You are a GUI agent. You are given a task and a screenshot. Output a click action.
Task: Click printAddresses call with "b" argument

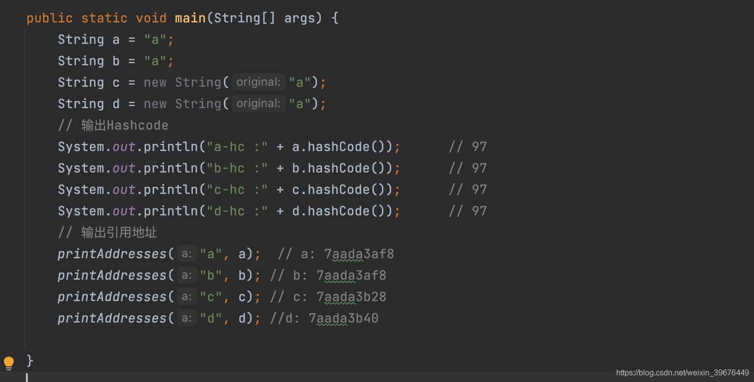[x=159, y=276]
